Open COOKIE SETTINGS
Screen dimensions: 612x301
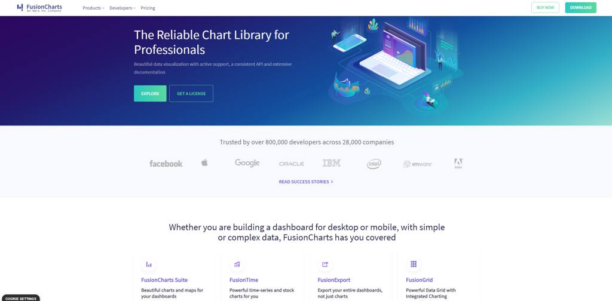coord(21,299)
